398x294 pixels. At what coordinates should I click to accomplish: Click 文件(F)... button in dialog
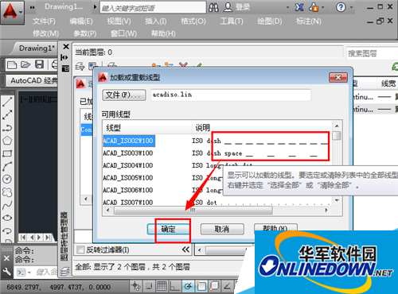coord(124,95)
